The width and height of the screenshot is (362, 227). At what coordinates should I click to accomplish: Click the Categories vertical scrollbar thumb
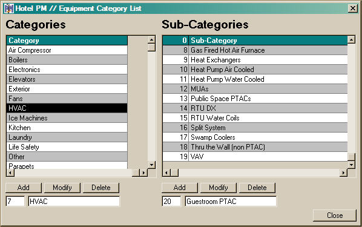[x=151, y=48]
